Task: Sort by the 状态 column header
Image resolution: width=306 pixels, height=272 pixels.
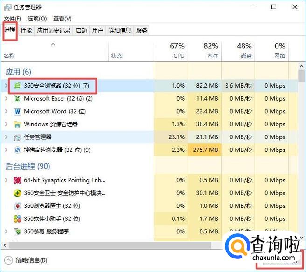Action: click(131, 52)
